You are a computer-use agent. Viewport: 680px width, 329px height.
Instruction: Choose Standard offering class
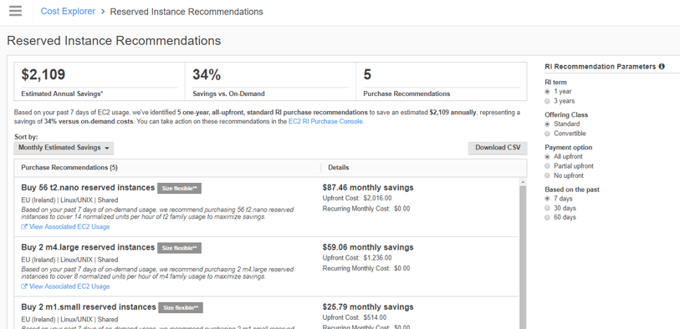pos(547,124)
